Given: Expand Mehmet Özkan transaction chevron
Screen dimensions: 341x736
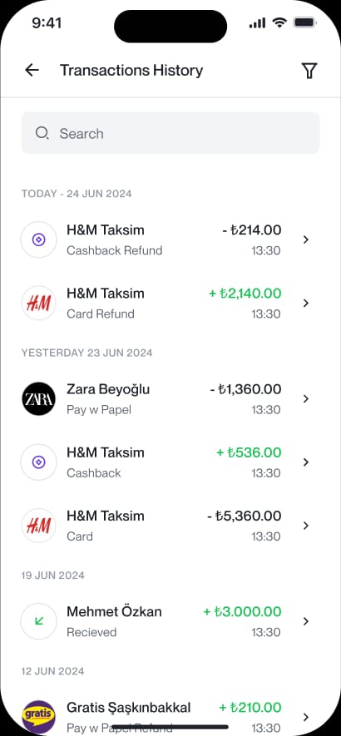Looking at the screenshot, I should (x=306, y=621).
